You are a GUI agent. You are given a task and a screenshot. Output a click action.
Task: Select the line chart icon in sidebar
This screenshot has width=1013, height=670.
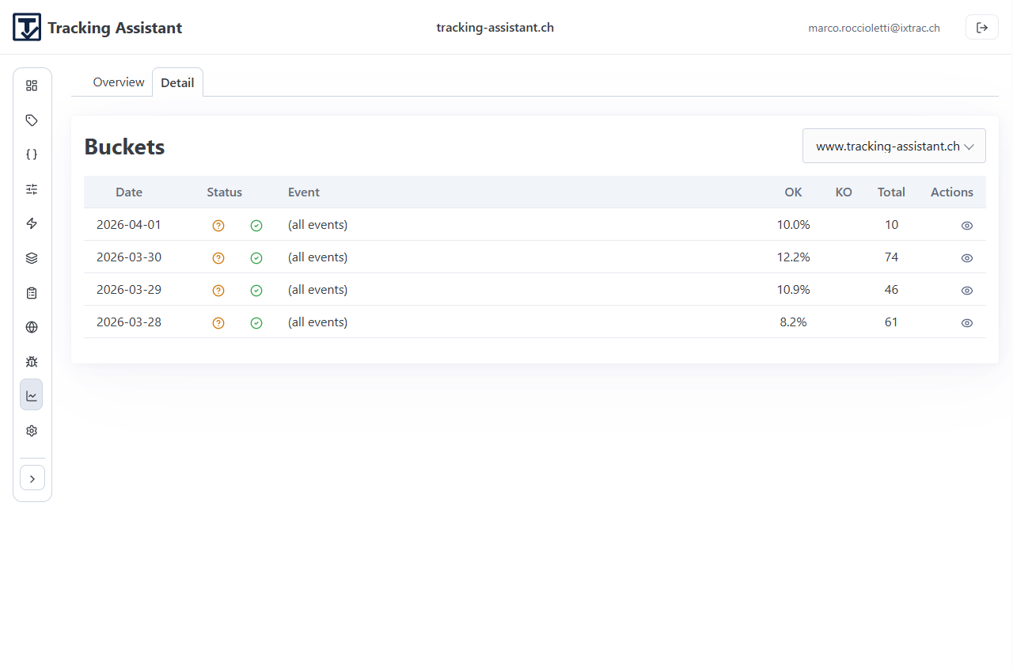[32, 395]
